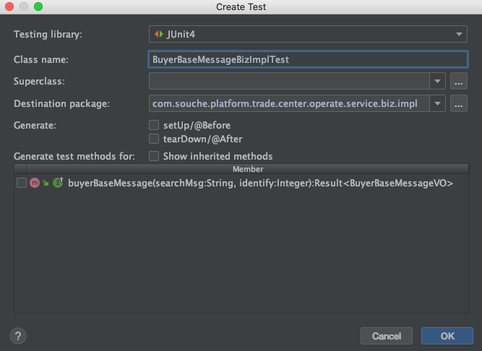Enable the setUp/@Before checkbox
The image size is (482, 351).
point(154,126)
